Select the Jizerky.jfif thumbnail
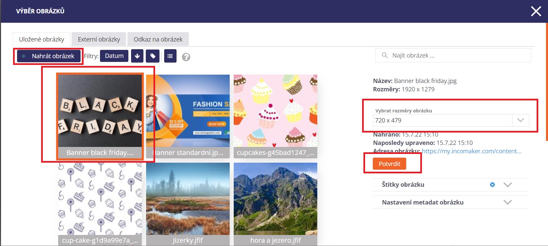The image size is (548, 246). coord(188,204)
